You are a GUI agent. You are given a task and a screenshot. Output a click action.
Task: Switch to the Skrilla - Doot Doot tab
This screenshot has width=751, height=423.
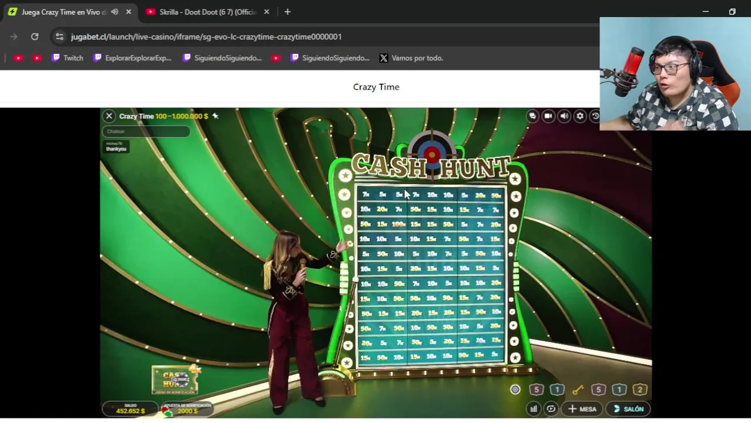point(207,12)
